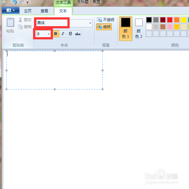Click the 剪切 scissors button
This screenshot has height=189, width=189.
25,20
